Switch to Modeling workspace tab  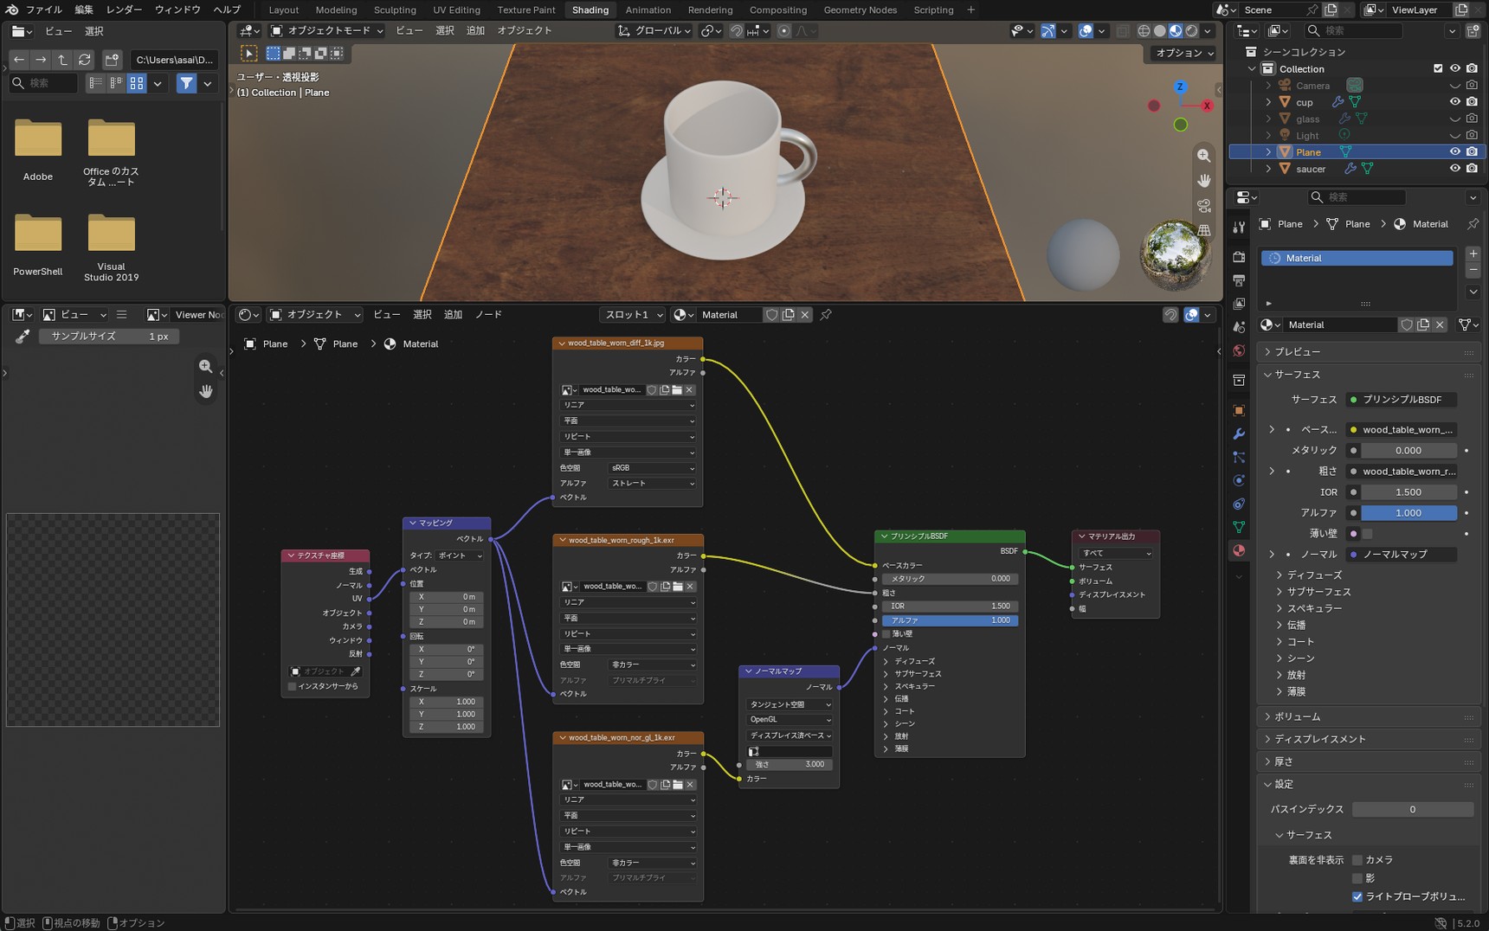point(336,10)
